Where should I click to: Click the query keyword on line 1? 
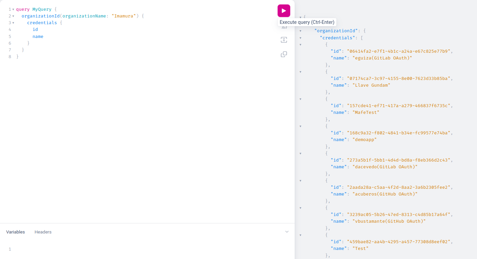click(x=23, y=9)
